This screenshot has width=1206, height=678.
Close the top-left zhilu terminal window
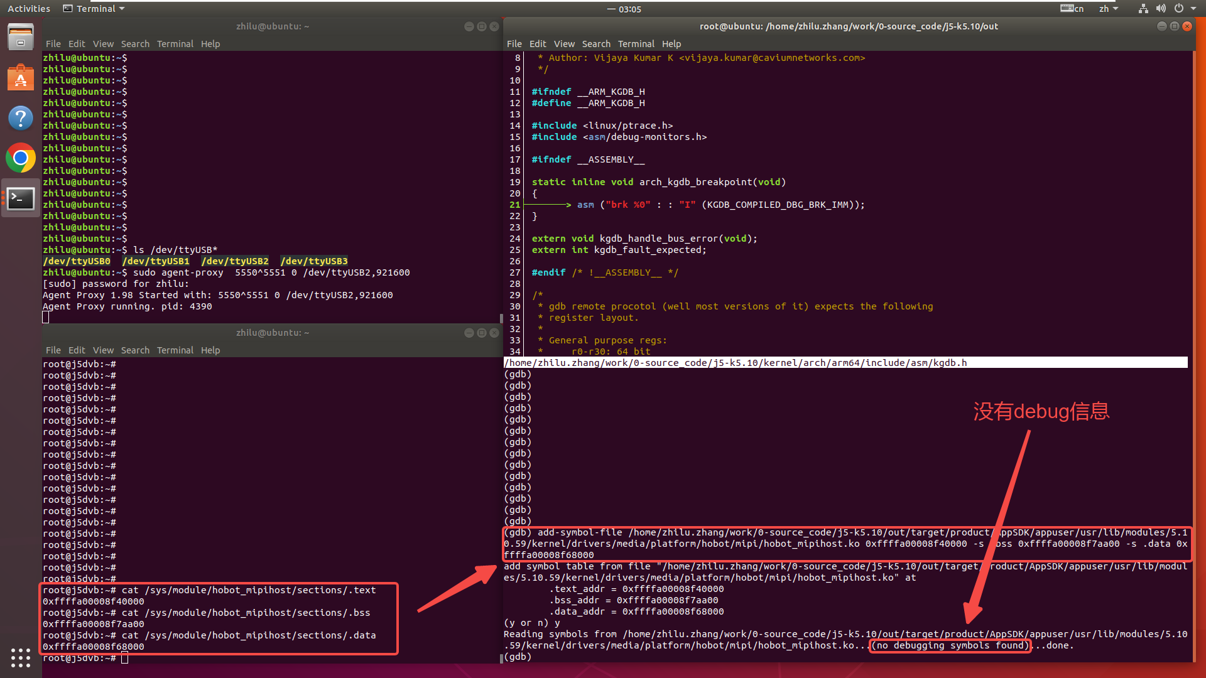coord(494,26)
